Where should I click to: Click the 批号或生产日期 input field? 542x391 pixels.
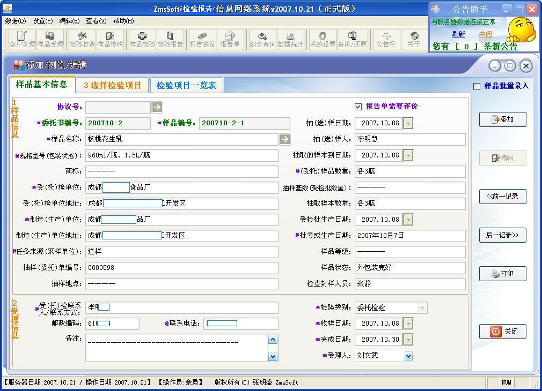click(x=410, y=235)
